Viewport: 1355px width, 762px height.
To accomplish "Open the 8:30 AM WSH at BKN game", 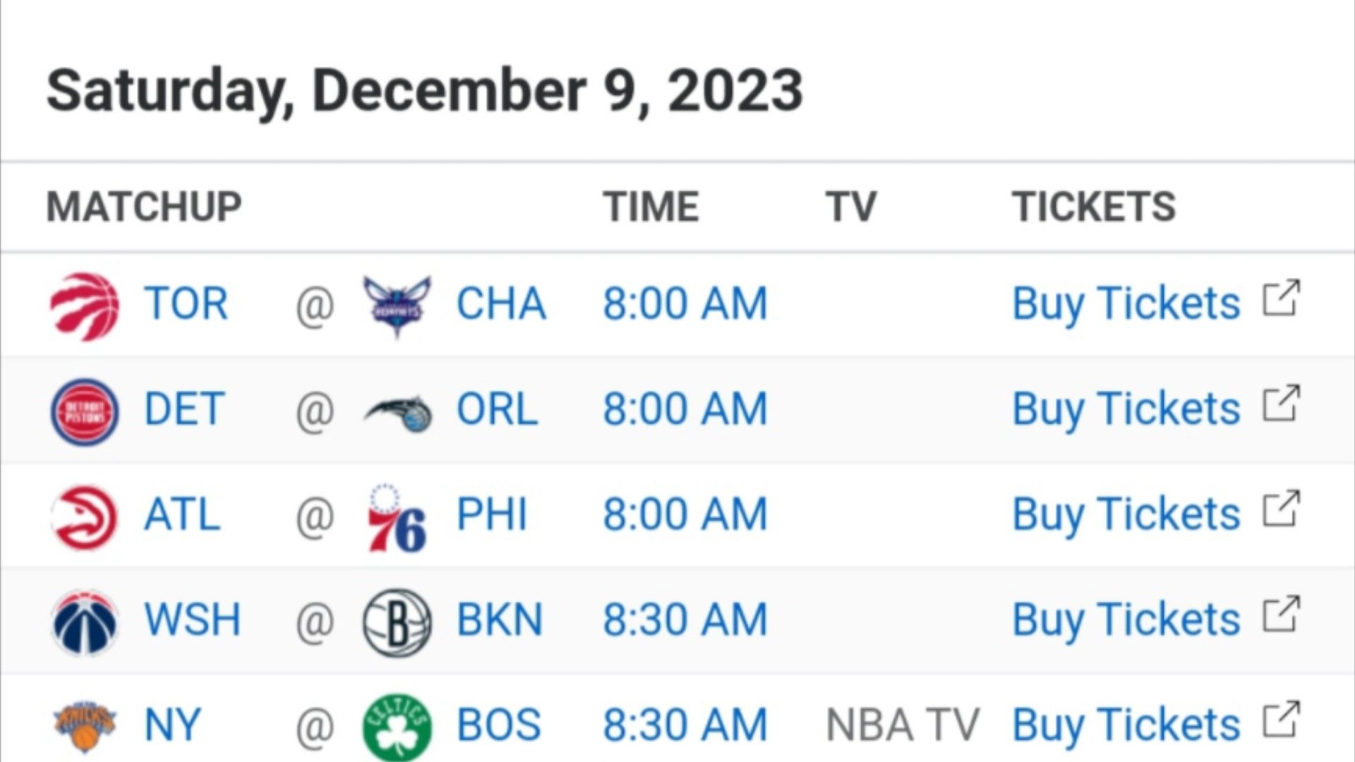I will (x=685, y=619).
